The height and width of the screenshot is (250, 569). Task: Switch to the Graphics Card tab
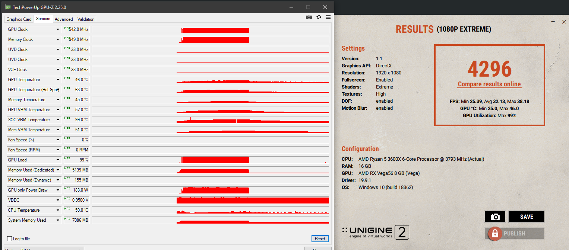click(19, 19)
